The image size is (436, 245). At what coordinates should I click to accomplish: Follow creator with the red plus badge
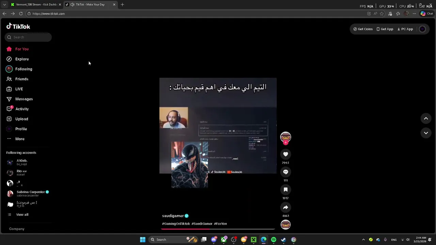(285, 143)
